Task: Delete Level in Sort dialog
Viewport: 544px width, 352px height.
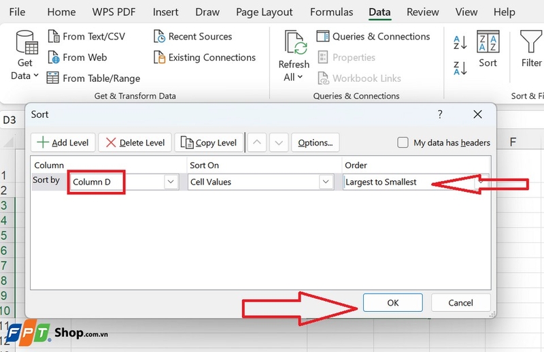Action: pos(135,142)
